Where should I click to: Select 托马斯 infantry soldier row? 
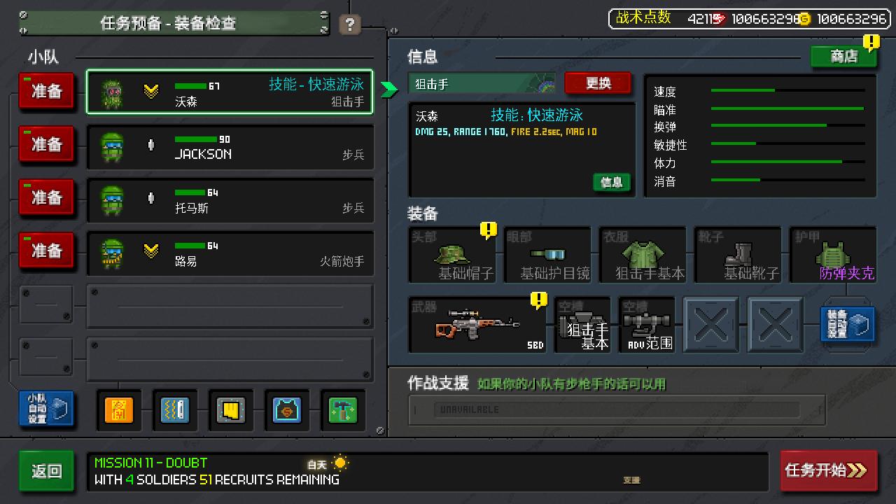coord(230,199)
